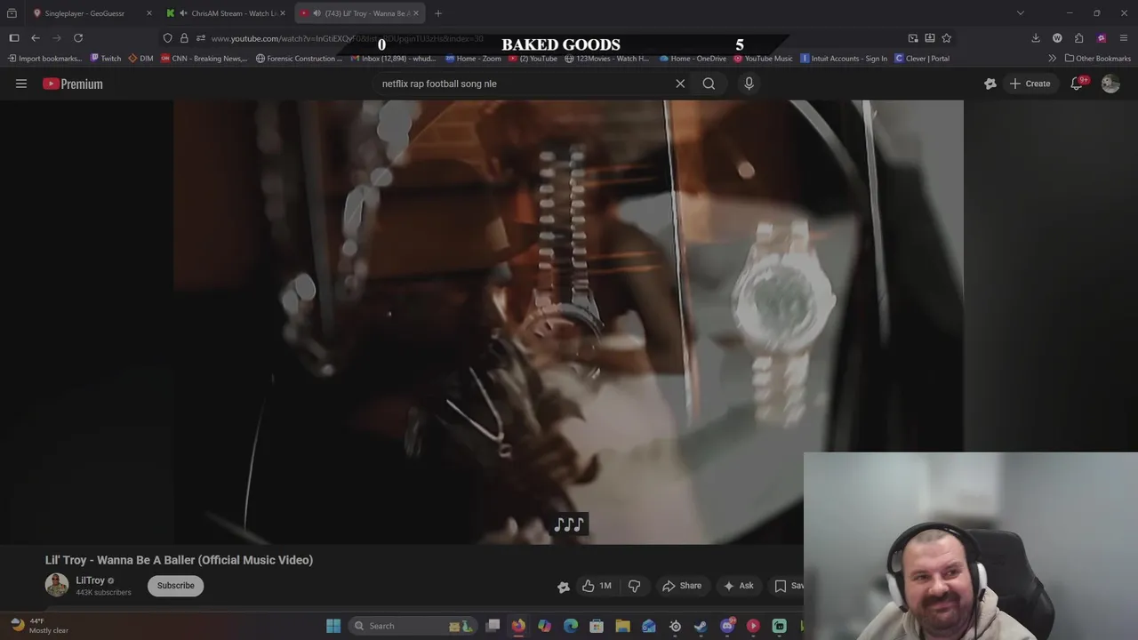1138x640 pixels.
Task: Open the Create menu
Action: 1030,84
